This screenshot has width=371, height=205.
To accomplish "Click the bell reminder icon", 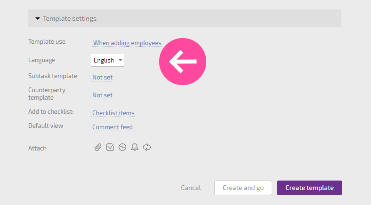I will point(135,147).
